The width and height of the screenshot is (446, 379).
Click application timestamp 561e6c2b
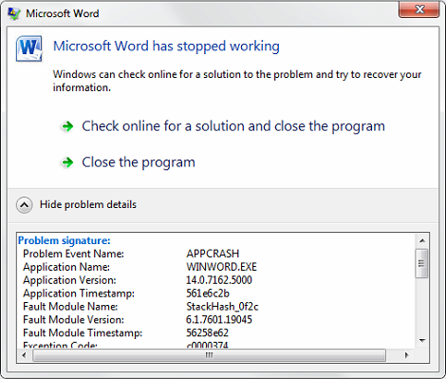[x=208, y=294]
